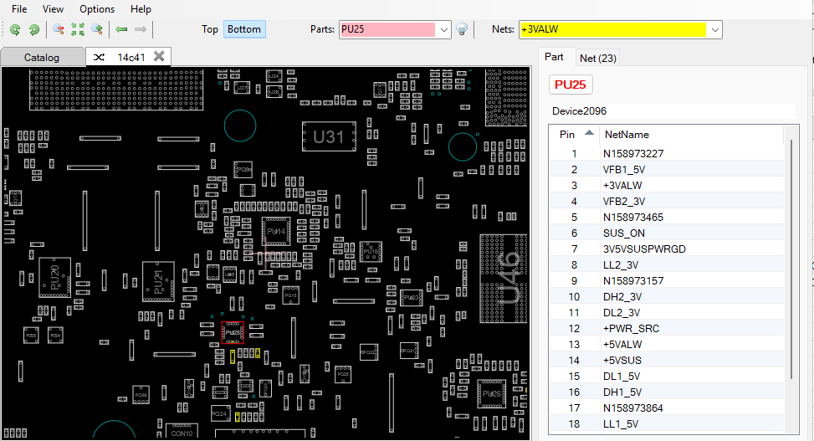The width and height of the screenshot is (814, 441).
Task: Click the rotate counterclockwise icon
Action: click(x=15, y=29)
